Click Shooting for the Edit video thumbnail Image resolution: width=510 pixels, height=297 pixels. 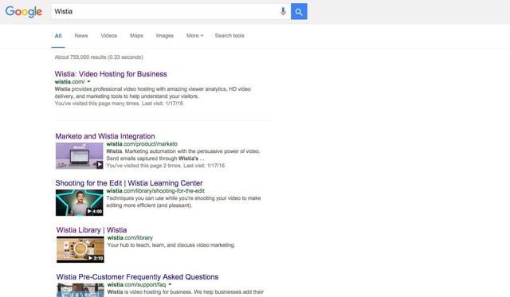point(80,203)
